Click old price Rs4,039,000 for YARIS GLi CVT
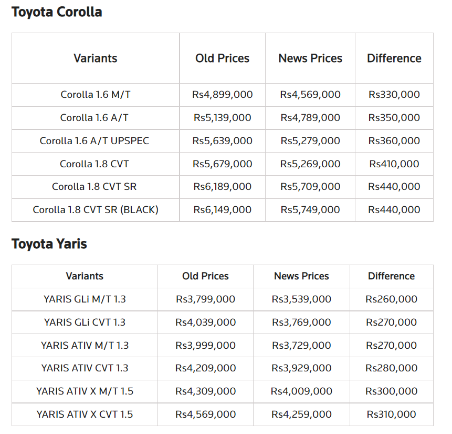Image resolution: width=452 pixels, height=434 pixels. [206, 322]
